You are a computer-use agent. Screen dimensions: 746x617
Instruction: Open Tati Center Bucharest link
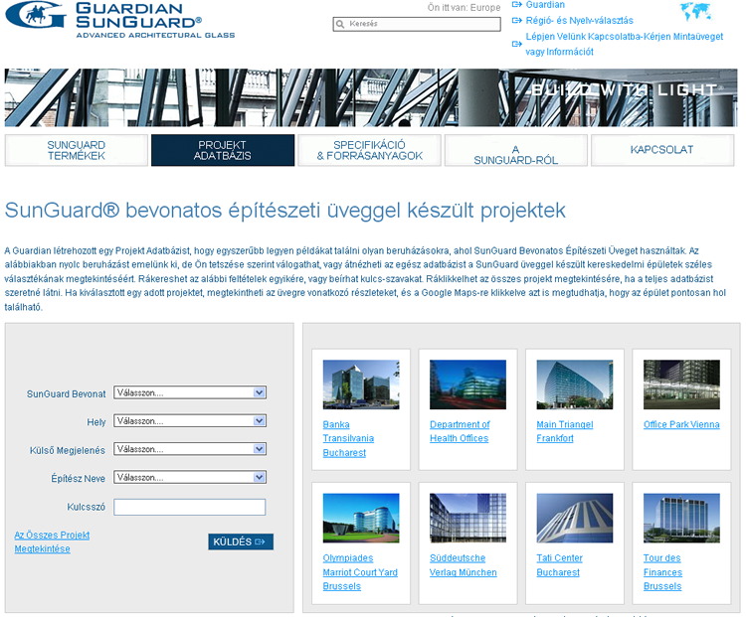pyautogui.click(x=559, y=565)
